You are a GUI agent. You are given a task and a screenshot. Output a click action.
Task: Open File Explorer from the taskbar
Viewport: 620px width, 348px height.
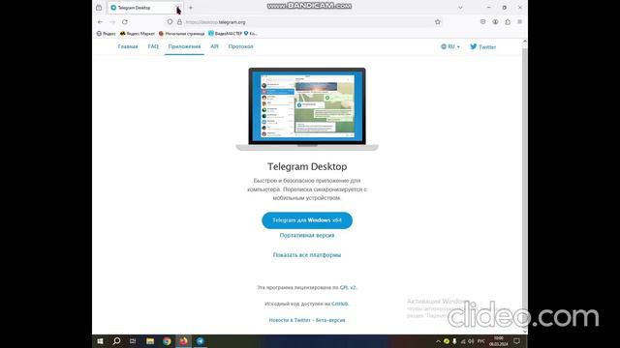(150, 341)
